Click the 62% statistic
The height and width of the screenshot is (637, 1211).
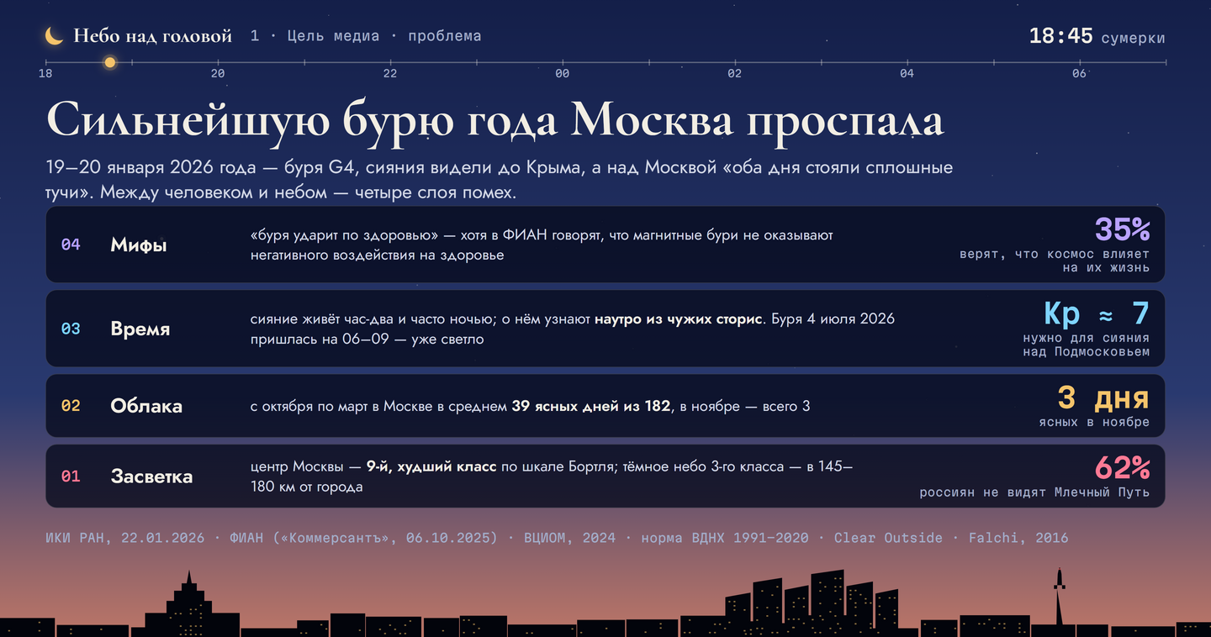1122,467
